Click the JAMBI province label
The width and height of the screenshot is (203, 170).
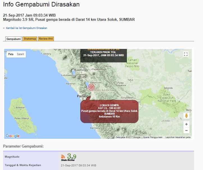click(166, 121)
